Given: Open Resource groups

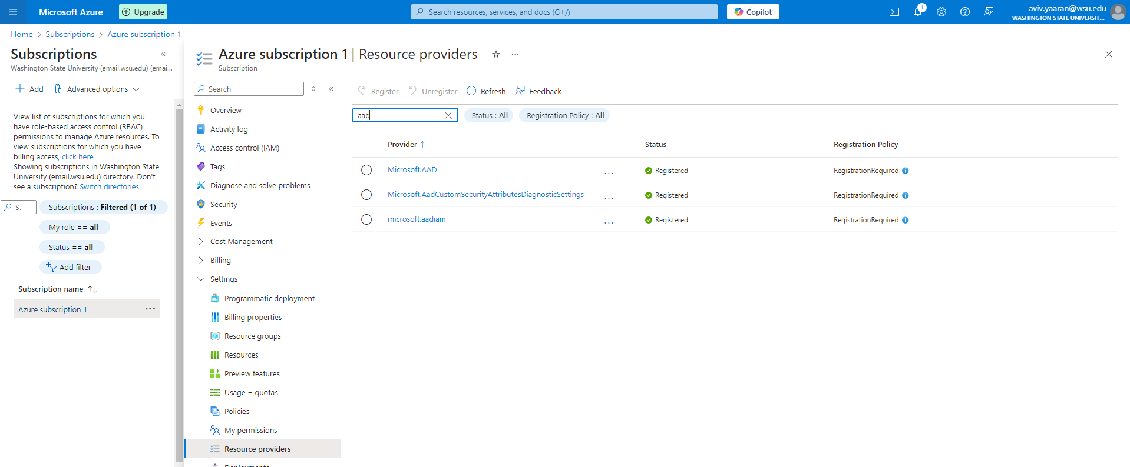Looking at the screenshot, I should tap(252, 336).
